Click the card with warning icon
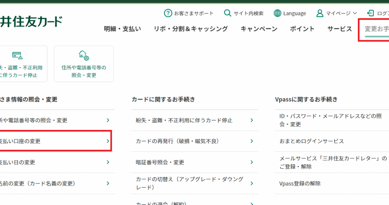Image resolution: width=389 pixels, height=205 pixels. click(17, 55)
